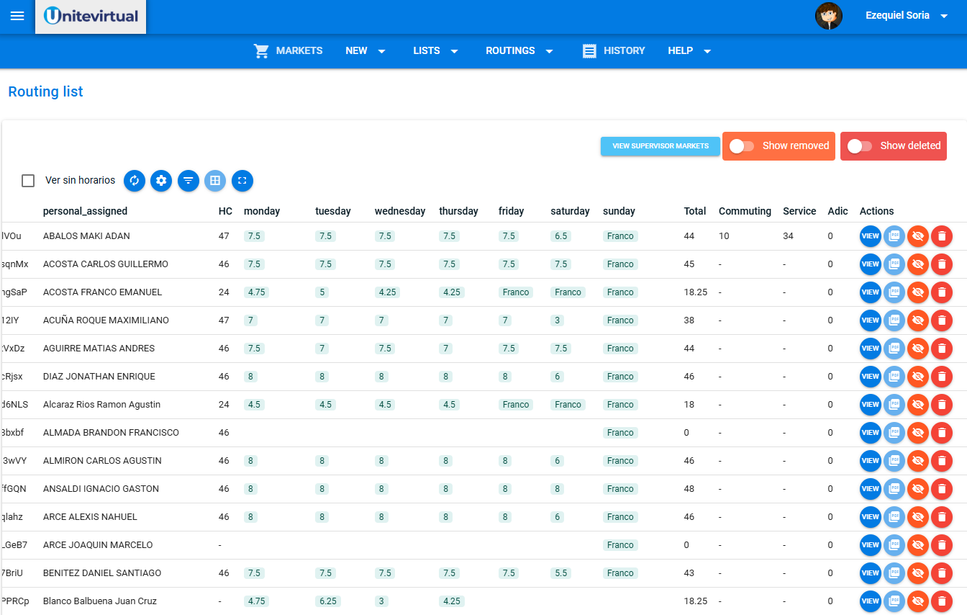Screen dimensions: 967x615
Task: Click the filter list icon
Action: click(x=188, y=181)
